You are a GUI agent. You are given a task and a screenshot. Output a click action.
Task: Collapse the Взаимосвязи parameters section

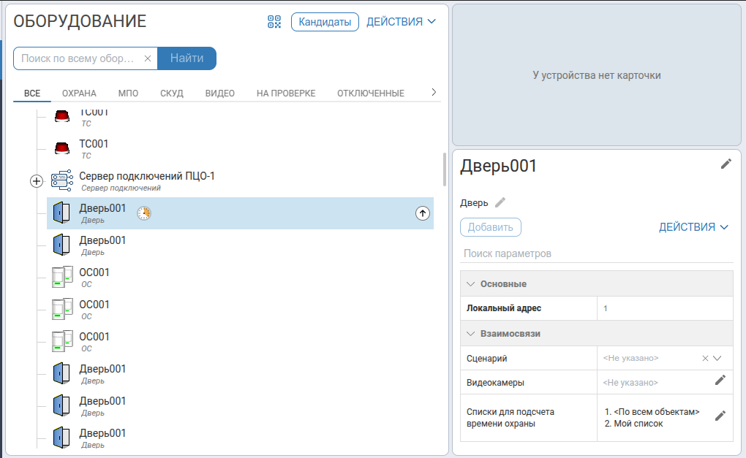pos(471,333)
